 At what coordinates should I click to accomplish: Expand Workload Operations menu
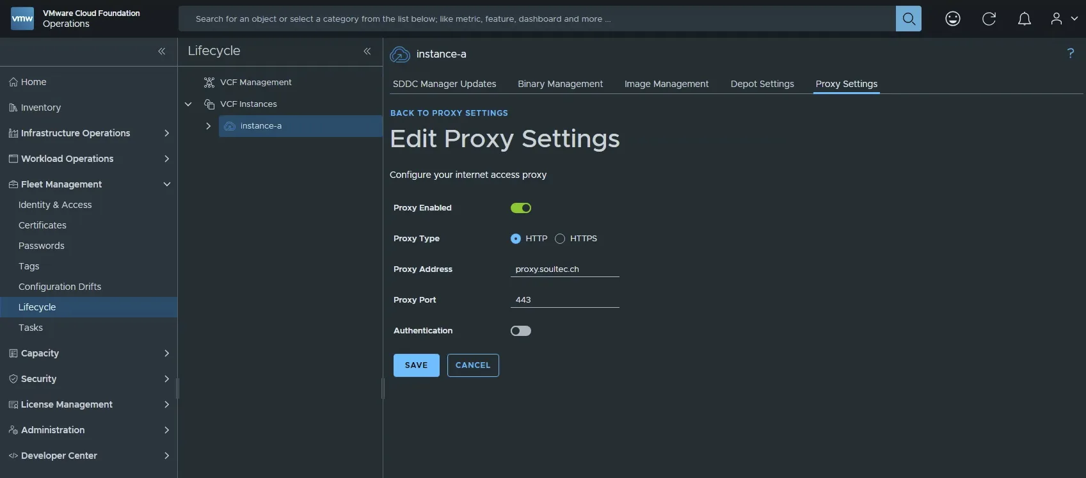coord(166,159)
